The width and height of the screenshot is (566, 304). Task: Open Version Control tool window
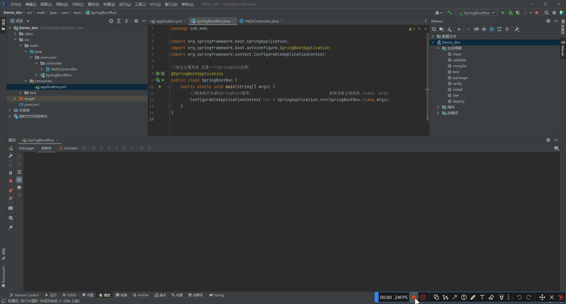24,295
